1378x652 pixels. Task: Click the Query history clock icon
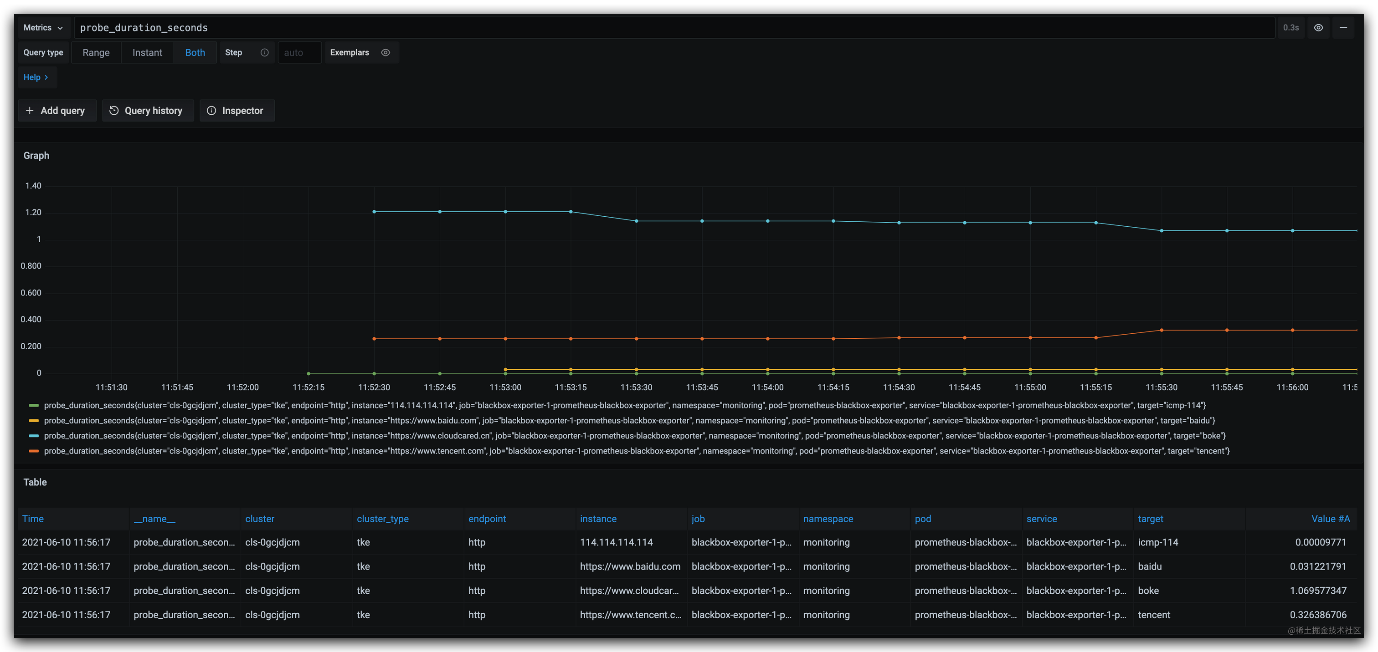point(114,111)
